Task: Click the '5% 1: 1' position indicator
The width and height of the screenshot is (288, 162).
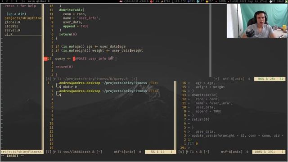Action: click(x=160, y=152)
